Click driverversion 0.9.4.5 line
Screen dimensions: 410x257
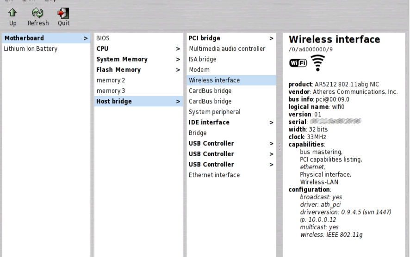tap(346, 212)
